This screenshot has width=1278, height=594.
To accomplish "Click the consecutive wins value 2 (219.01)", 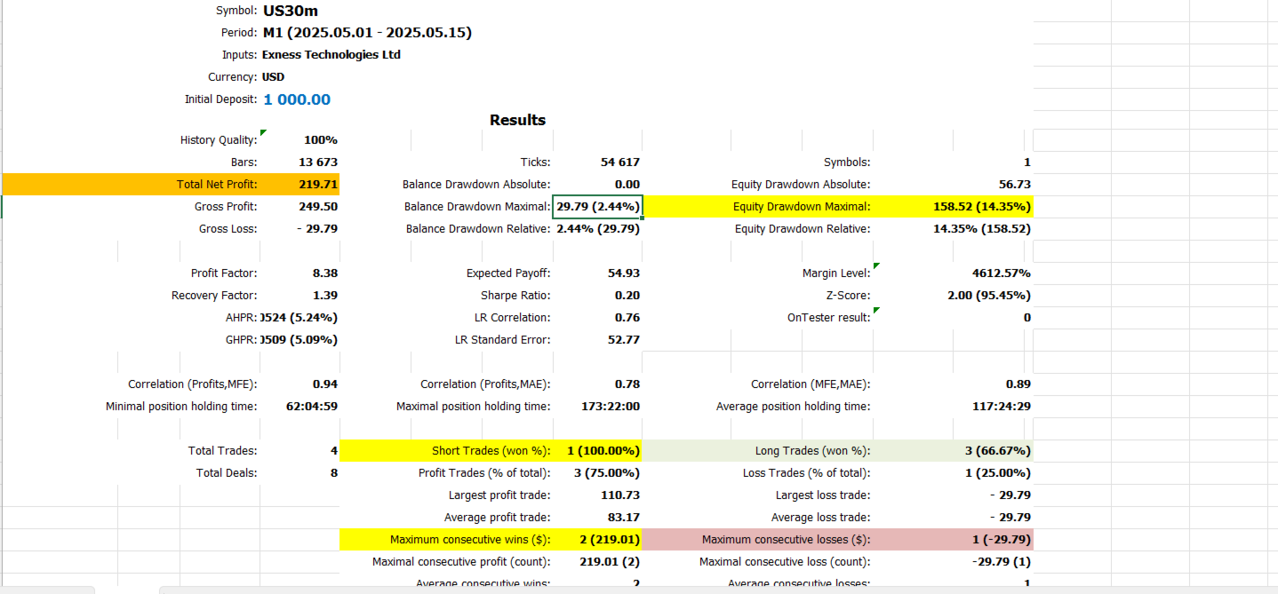I will pos(610,540).
